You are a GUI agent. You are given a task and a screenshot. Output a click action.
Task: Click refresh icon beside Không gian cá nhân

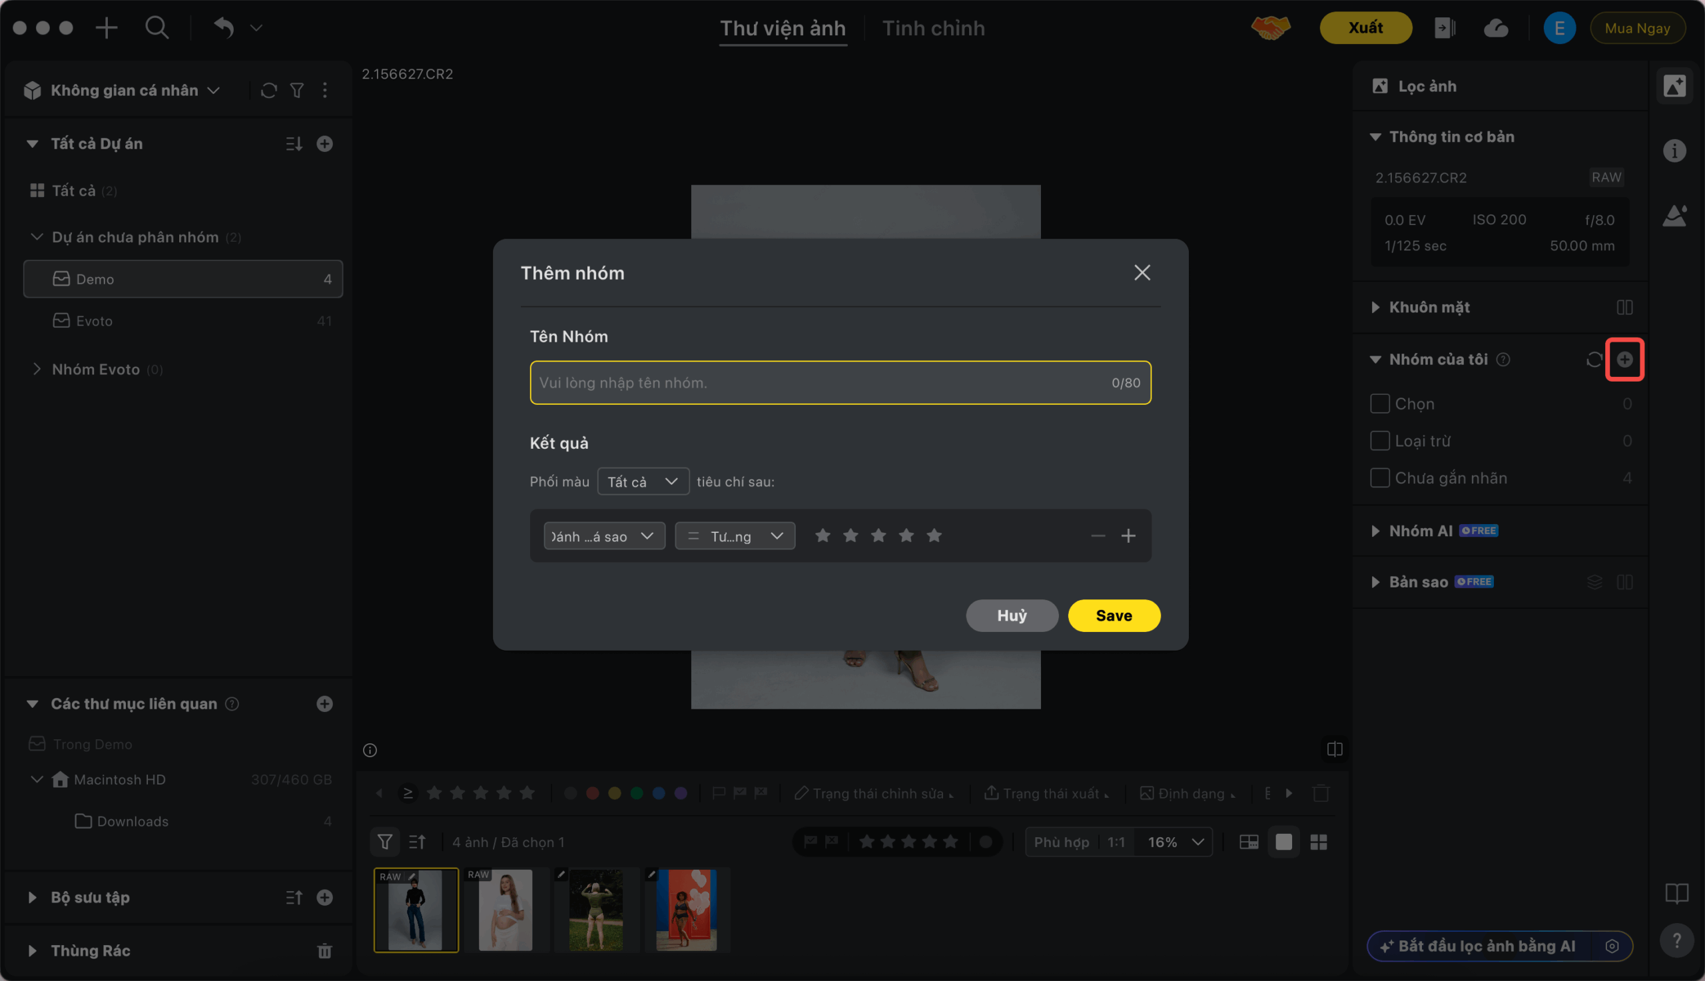pyautogui.click(x=269, y=91)
